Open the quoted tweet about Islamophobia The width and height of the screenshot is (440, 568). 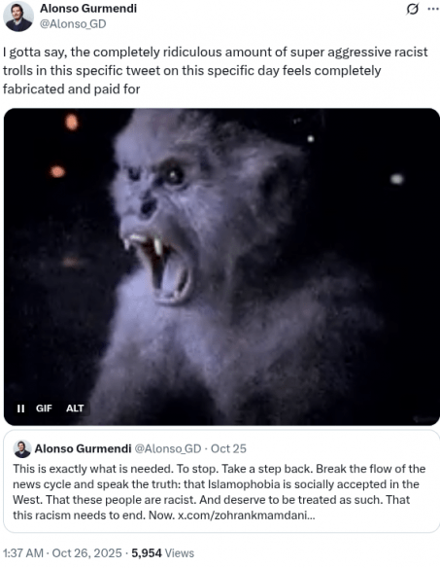tap(221, 481)
